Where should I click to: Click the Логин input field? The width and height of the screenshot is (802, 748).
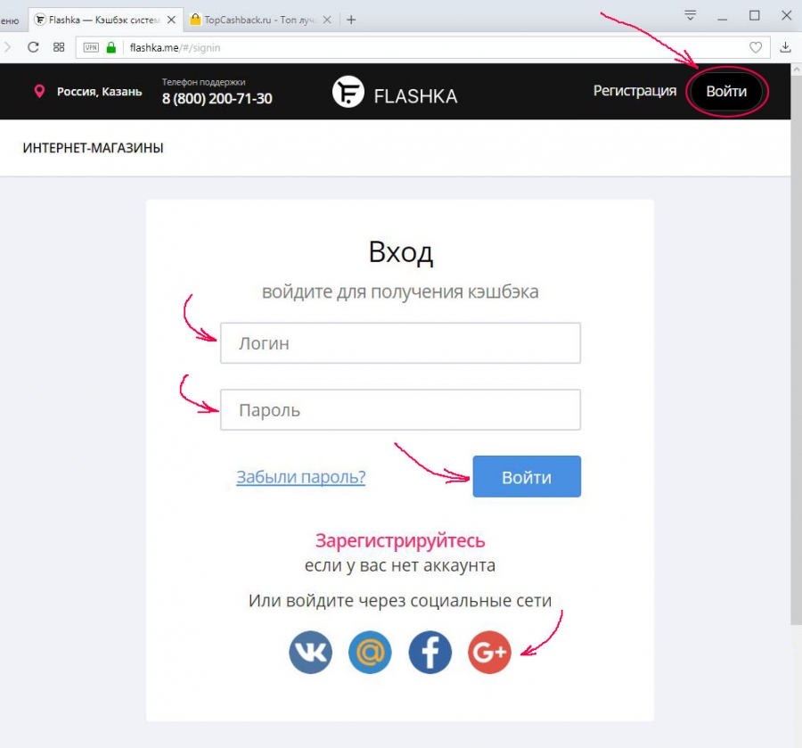[400, 342]
